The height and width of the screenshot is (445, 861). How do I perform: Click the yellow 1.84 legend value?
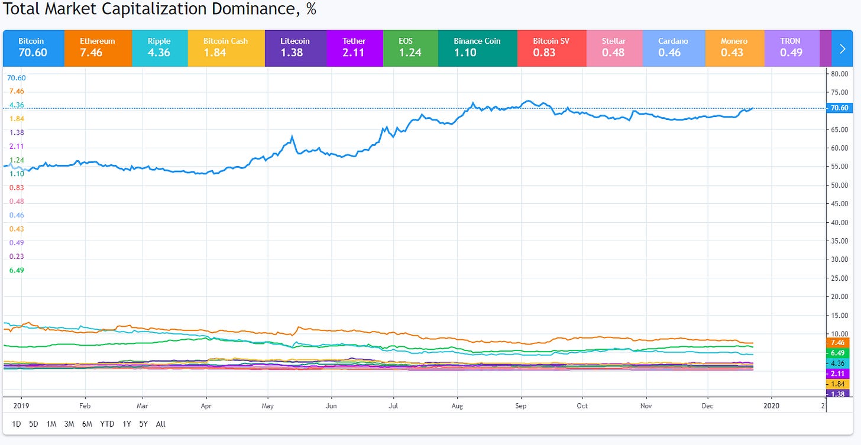tap(17, 119)
